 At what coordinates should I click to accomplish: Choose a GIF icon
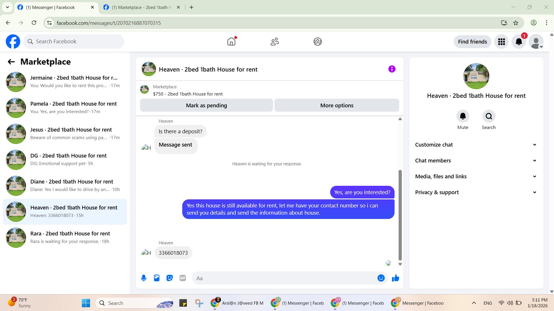pyautogui.click(x=183, y=278)
